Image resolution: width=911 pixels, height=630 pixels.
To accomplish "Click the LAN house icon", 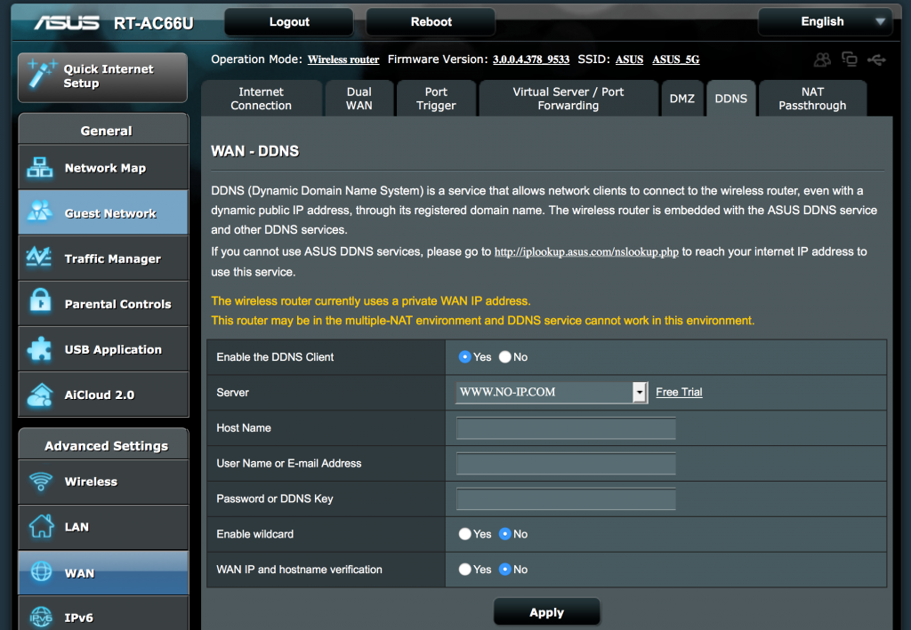I will click(41, 526).
